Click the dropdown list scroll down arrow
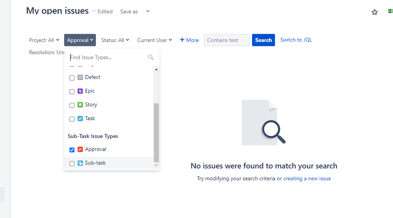 click(156, 165)
